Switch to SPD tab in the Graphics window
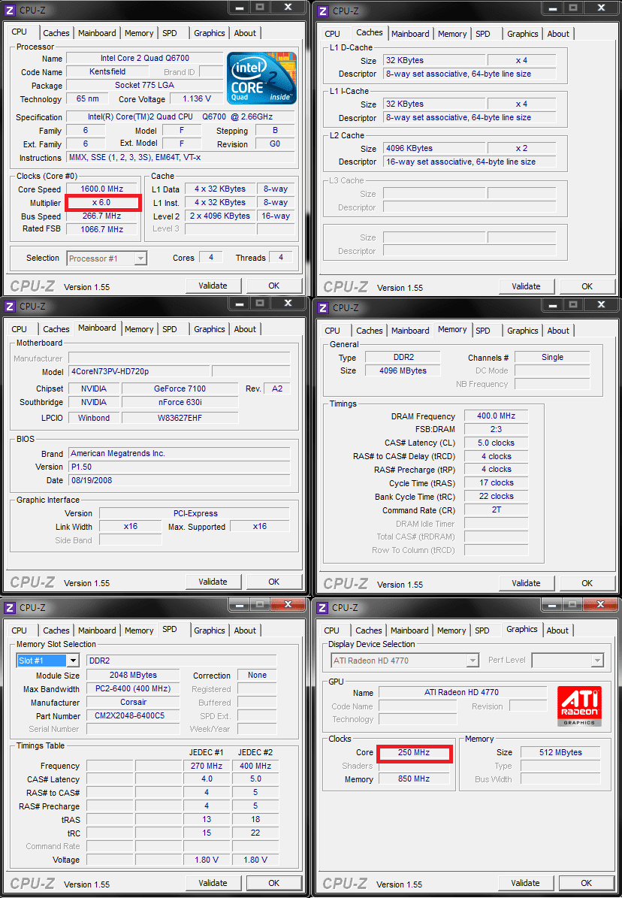The width and height of the screenshot is (622, 898). (x=482, y=630)
